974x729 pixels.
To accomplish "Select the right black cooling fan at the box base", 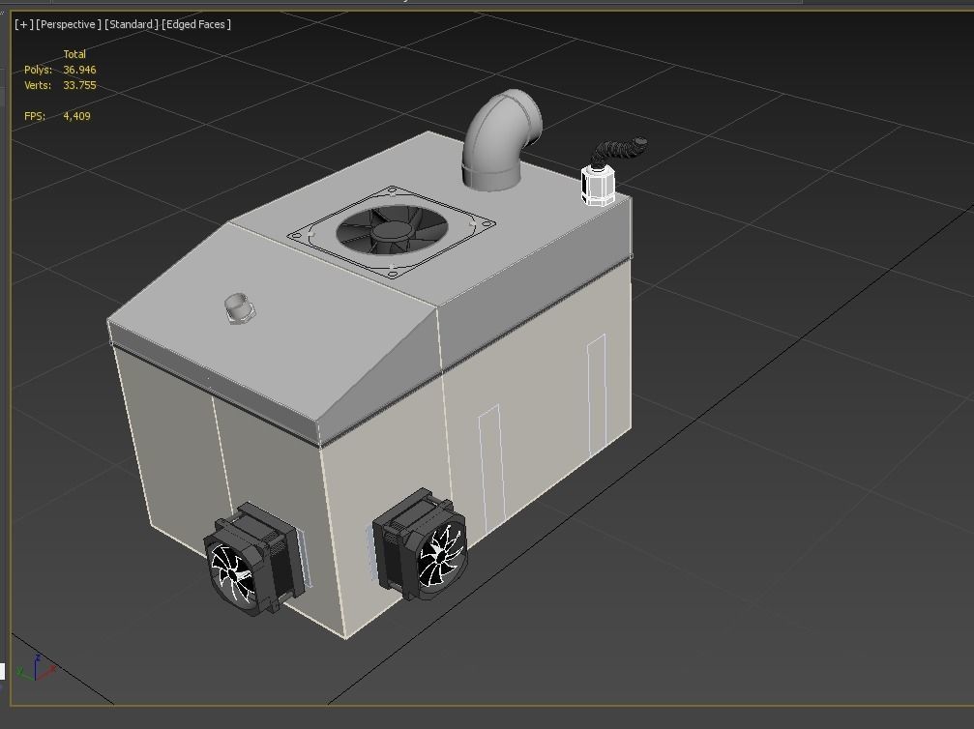I will [421, 544].
